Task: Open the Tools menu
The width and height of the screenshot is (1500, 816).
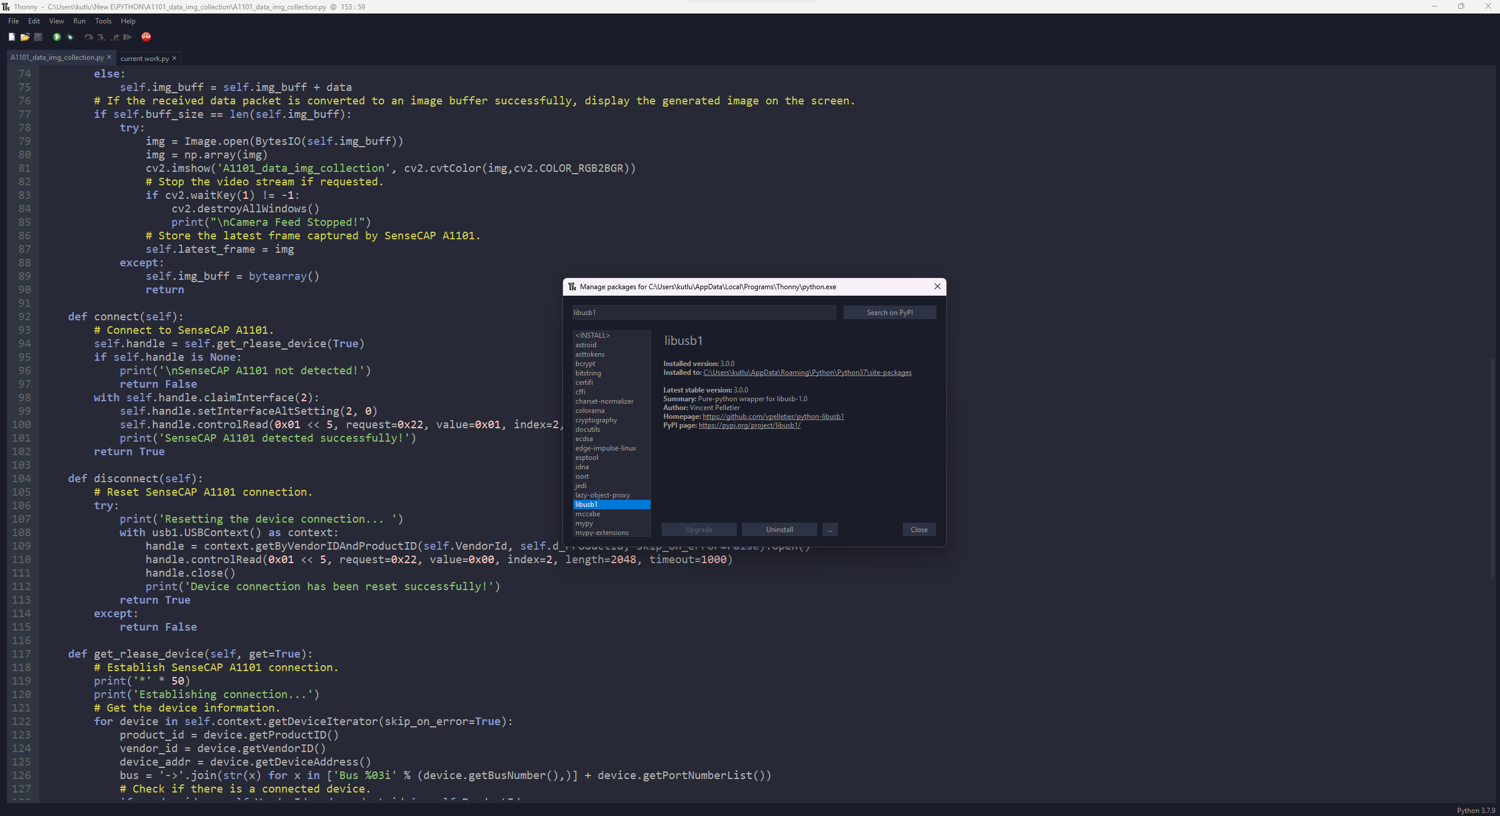Action: pyautogui.click(x=103, y=21)
